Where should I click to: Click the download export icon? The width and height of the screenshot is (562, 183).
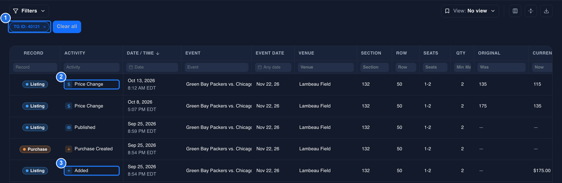click(546, 11)
